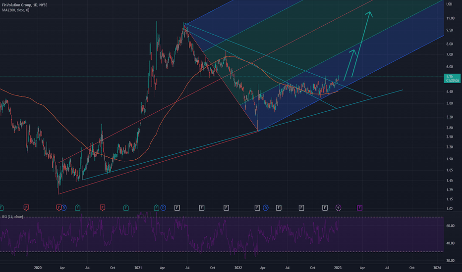Open the blue dividend marker near April 2021
462x272 pixels.
pos(163,208)
